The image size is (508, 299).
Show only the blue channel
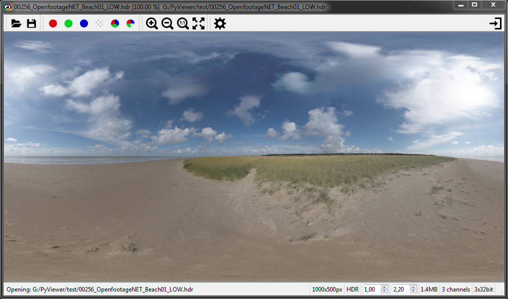(84, 23)
